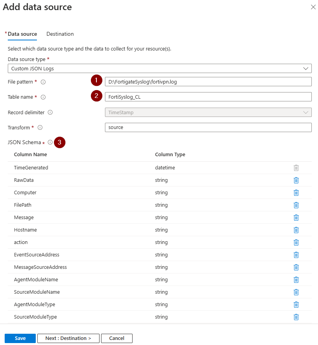Remove the Hostname column via trash icon
318x345 pixels.
(x=296, y=230)
